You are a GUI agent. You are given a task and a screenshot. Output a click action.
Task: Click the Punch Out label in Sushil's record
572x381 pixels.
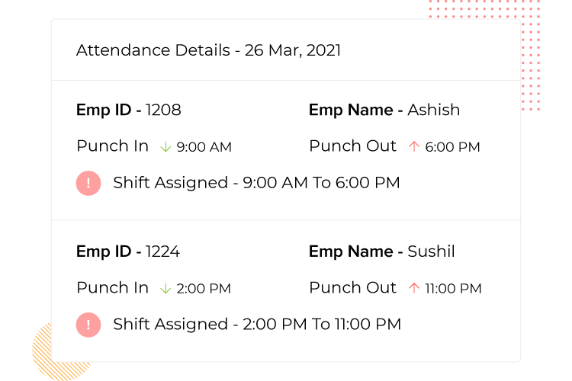(x=352, y=288)
